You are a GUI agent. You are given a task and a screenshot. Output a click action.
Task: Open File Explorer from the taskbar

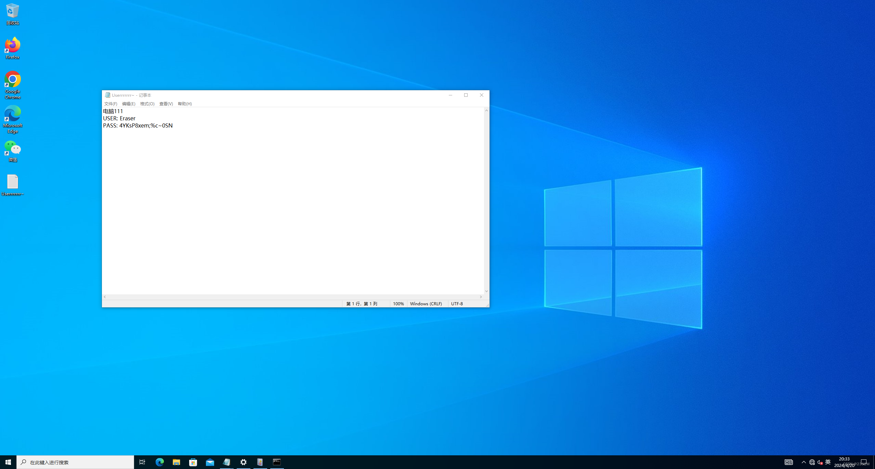[x=176, y=462]
